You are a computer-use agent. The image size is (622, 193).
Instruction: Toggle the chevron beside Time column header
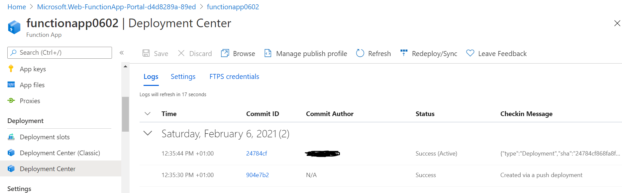[x=148, y=114]
